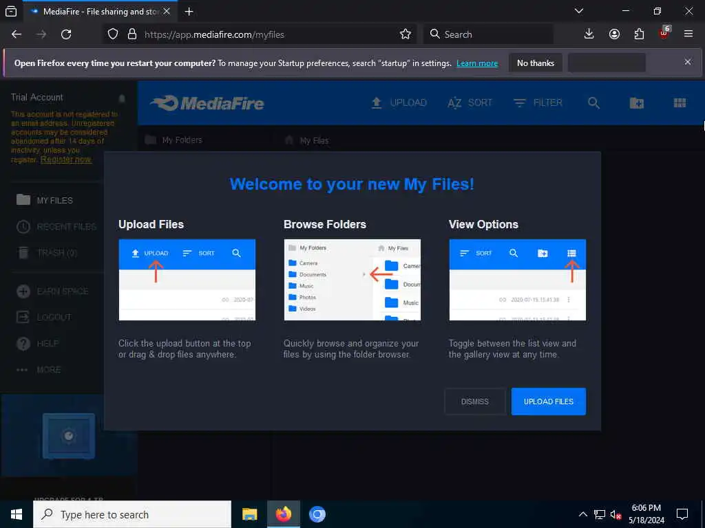Screen dimensions: 705x528
Task: Click the Firefox Search box
Action: 488,34
